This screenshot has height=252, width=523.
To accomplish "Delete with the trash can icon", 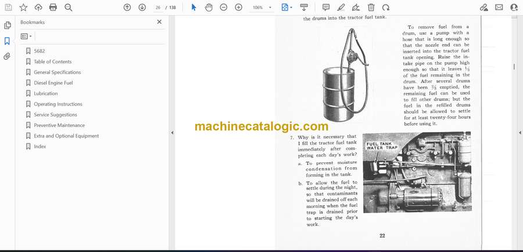I will pyautogui.click(x=371, y=8).
